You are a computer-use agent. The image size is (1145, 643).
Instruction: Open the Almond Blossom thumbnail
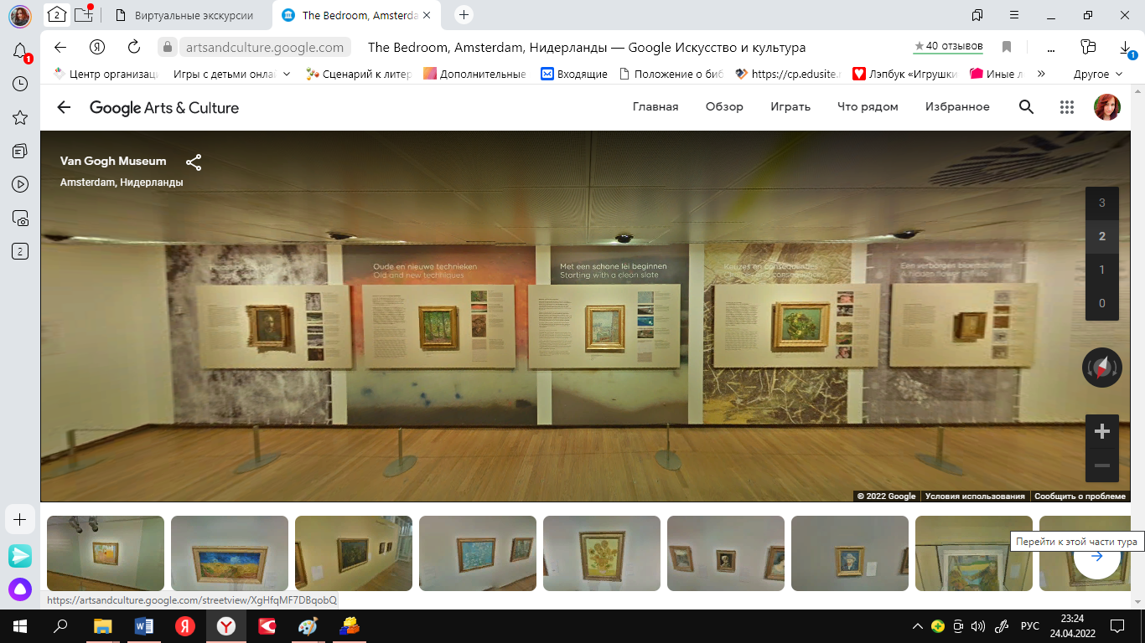[x=478, y=553]
